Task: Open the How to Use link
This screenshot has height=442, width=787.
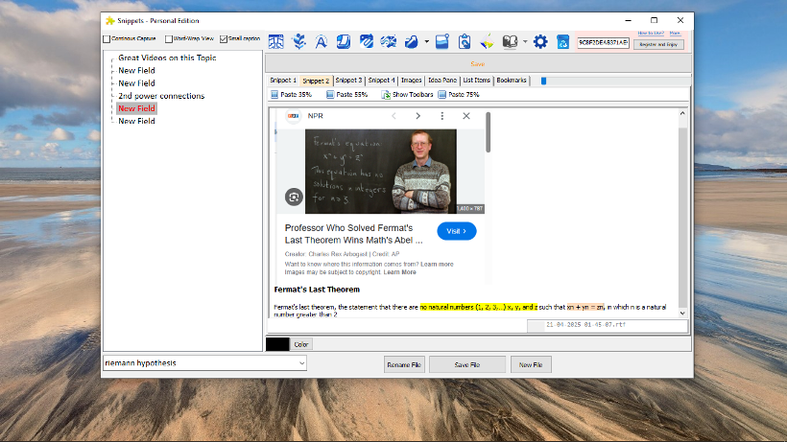Action: 651,33
